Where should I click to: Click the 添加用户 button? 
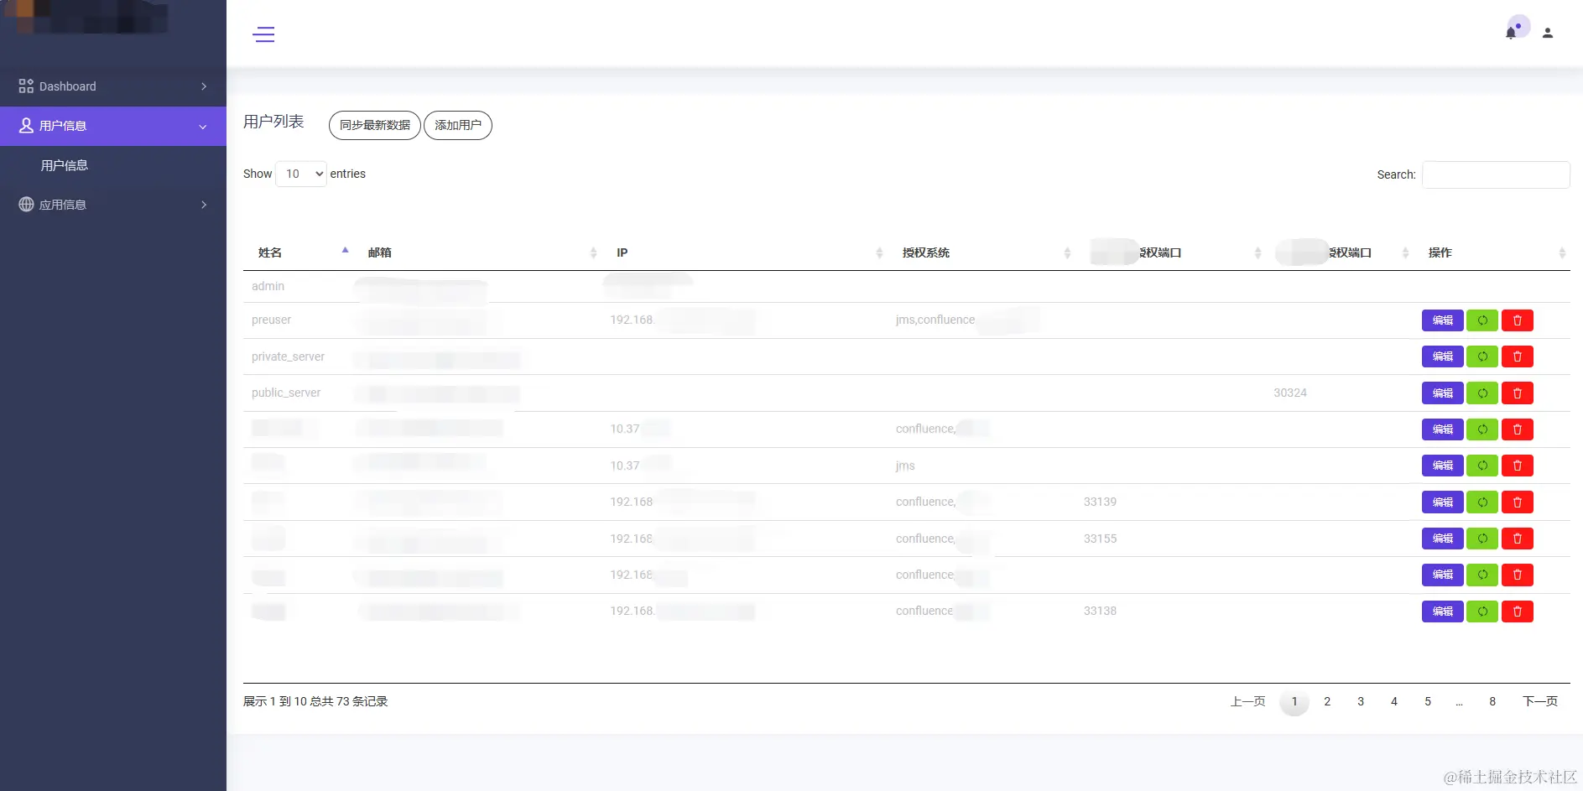click(x=458, y=125)
